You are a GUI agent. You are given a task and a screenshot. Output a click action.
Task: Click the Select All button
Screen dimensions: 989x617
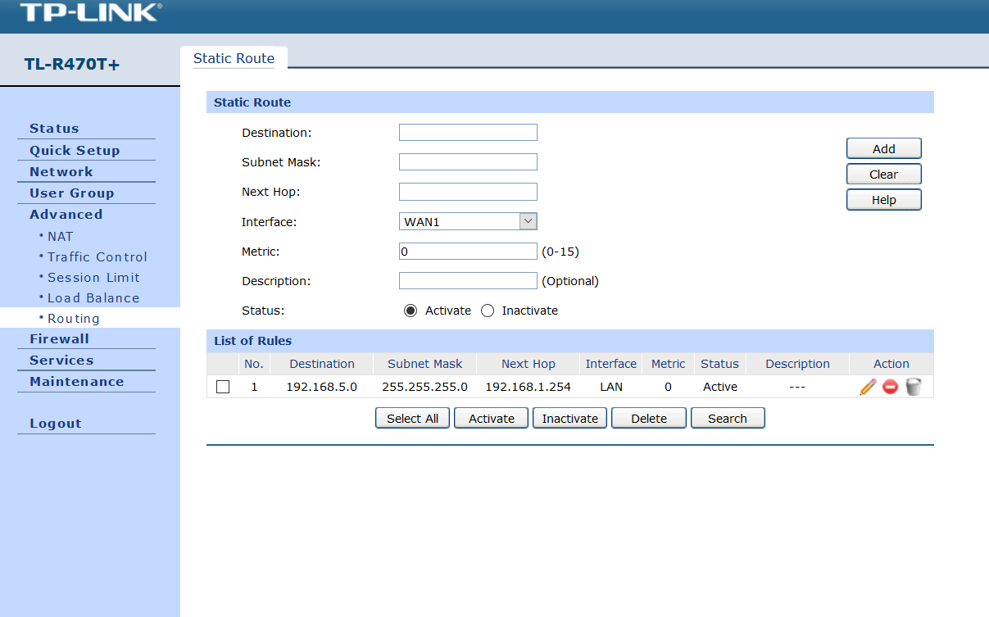(413, 418)
